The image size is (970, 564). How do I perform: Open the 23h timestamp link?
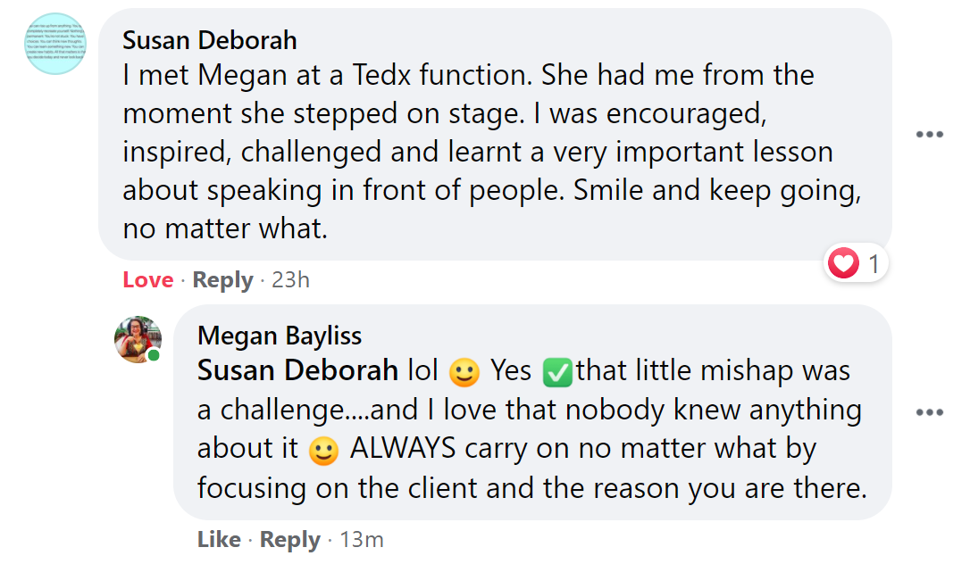290,280
